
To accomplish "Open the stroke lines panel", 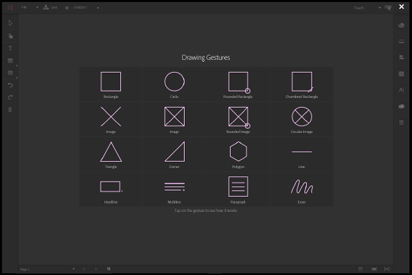I will (x=401, y=41).
